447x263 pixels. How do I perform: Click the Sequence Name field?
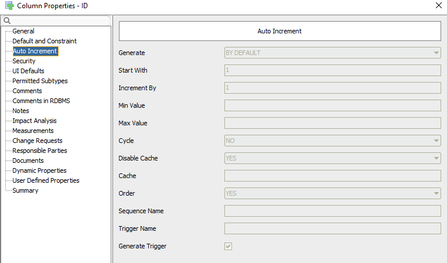pyautogui.click(x=332, y=211)
